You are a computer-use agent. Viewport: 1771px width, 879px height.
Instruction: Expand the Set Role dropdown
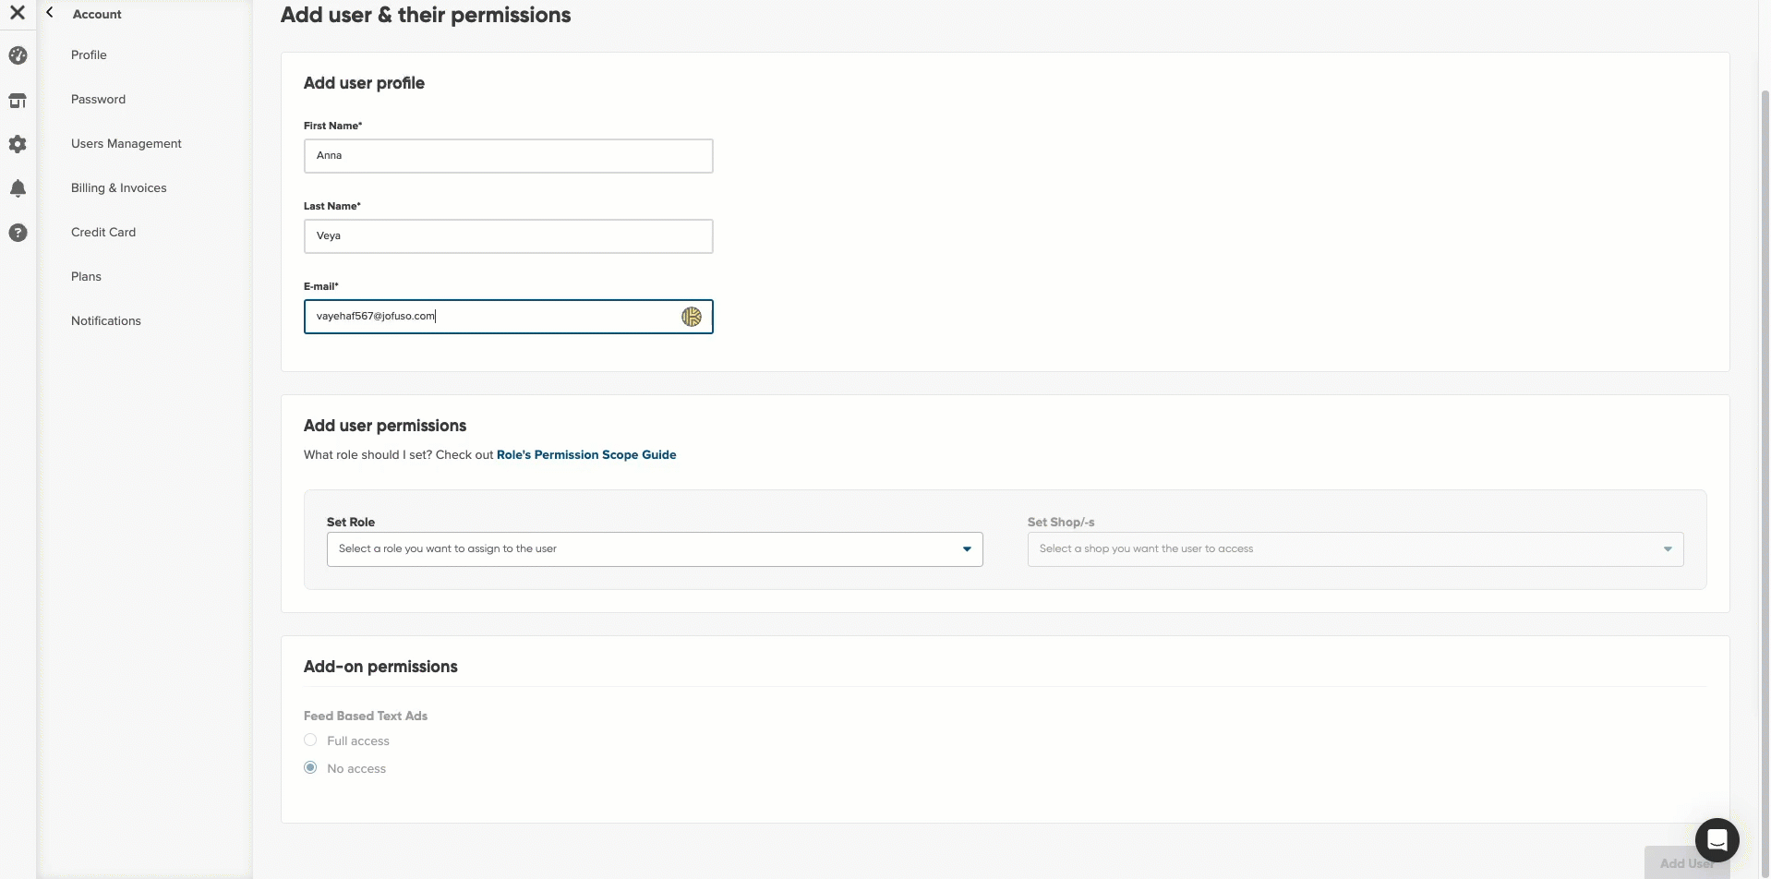[x=655, y=549]
